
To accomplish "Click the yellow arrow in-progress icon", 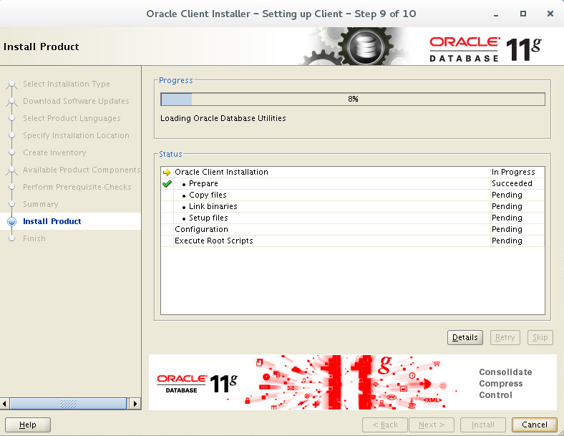I will 167,173.
